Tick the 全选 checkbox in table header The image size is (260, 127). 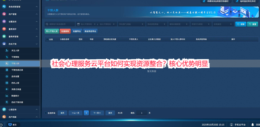click(47, 39)
